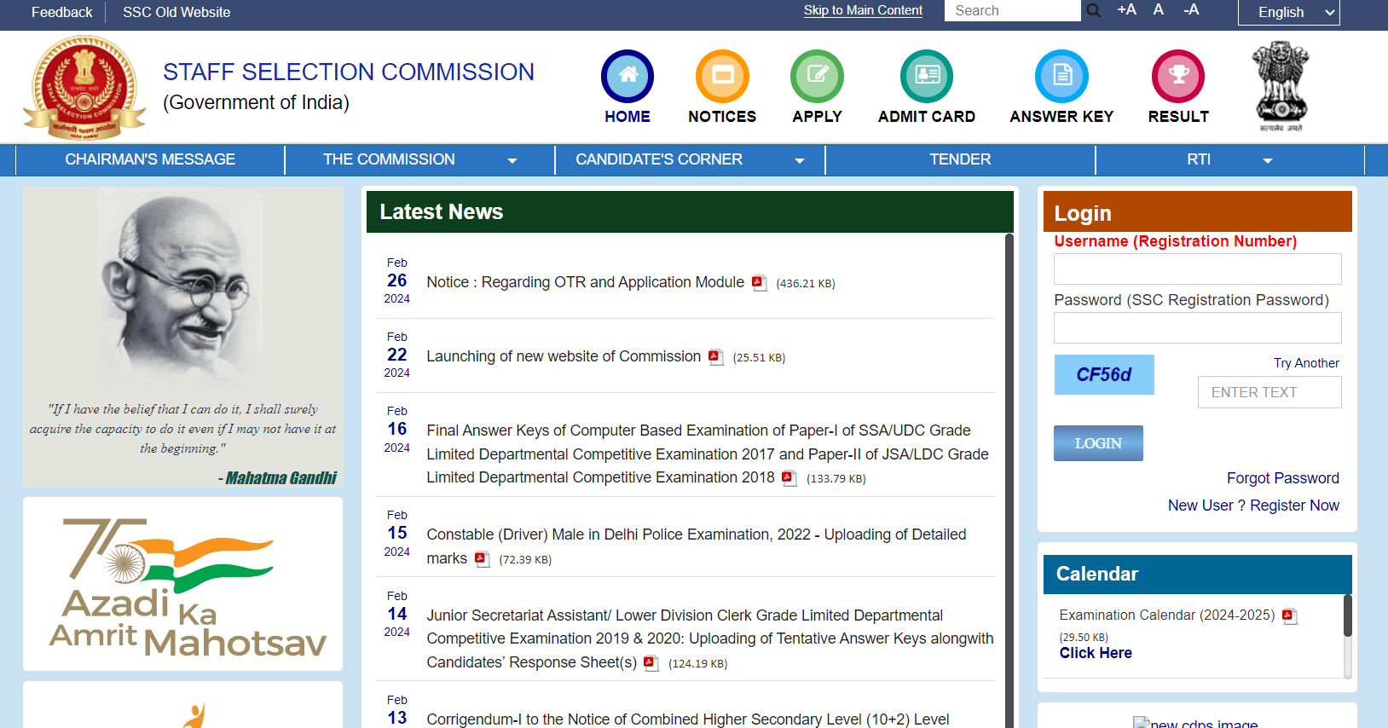The image size is (1388, 728).
Task: Open PDF icon for OTR and Application Module notice
Action: pos(759,283)
